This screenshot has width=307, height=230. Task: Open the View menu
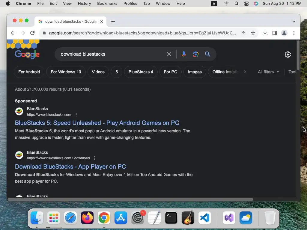click(67, 4)
